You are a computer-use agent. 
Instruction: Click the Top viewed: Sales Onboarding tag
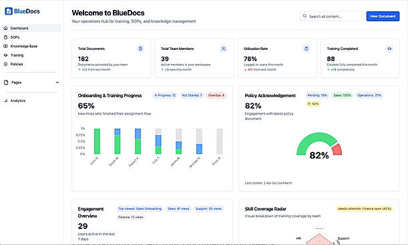tap(140, 208)
